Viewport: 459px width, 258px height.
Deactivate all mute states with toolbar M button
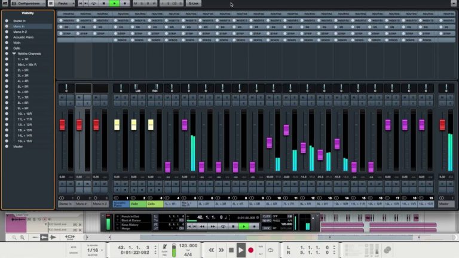pos(135,4)
